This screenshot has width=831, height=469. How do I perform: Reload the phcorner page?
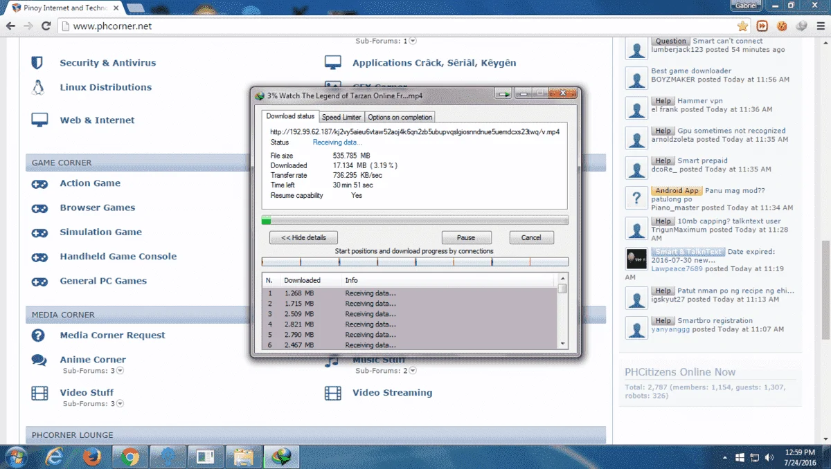click(46, 26)
